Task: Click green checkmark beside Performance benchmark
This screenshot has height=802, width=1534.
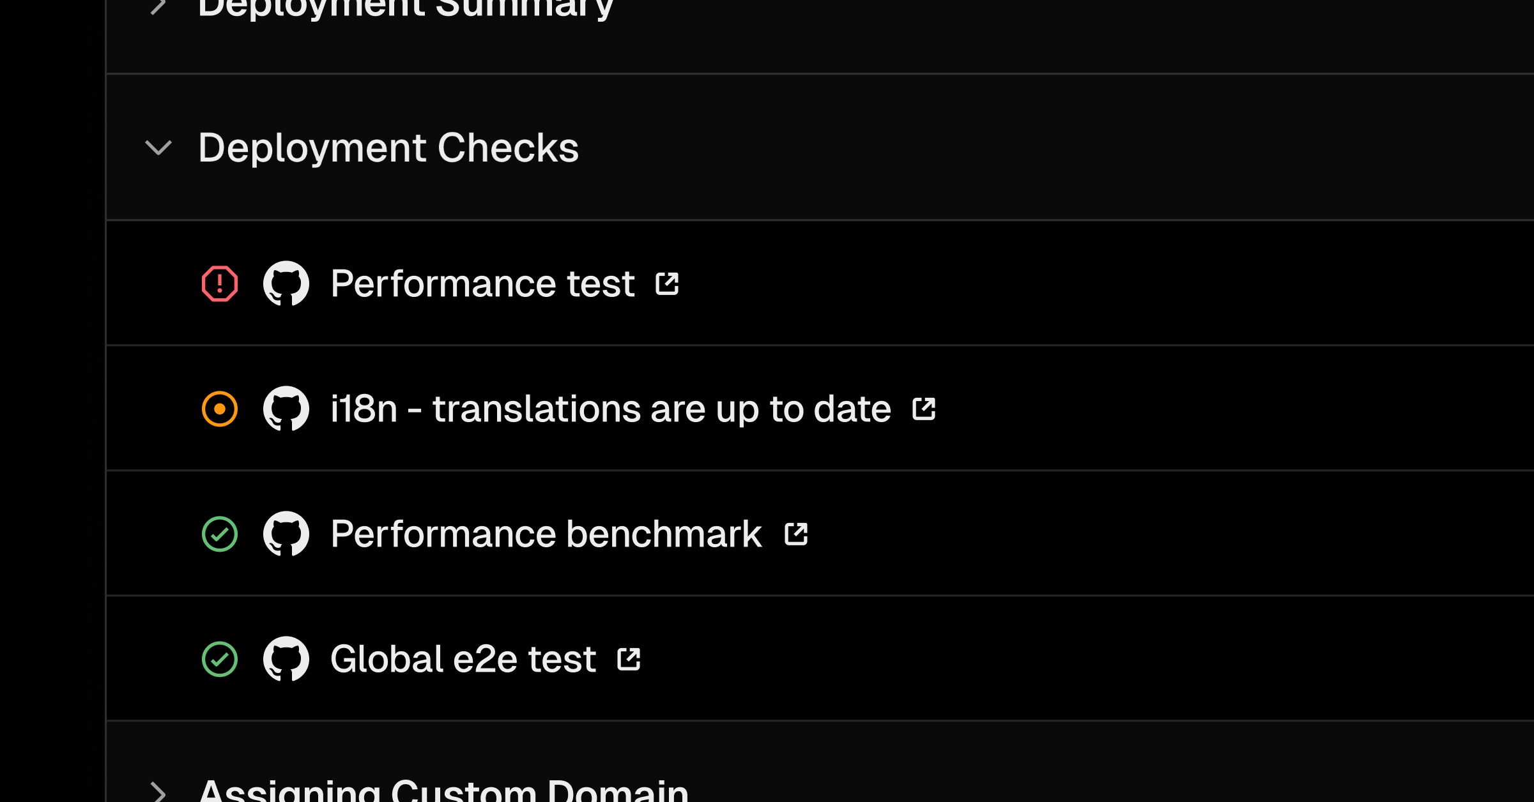Action: tap(220, 534)
